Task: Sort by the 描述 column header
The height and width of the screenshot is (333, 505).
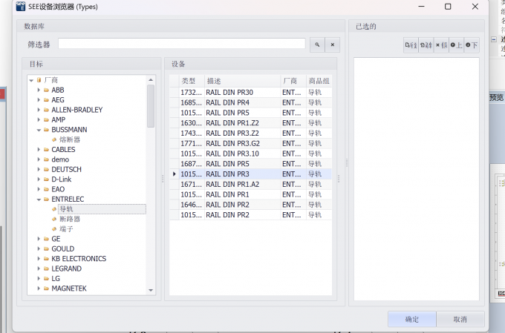Action: [243, 81]
